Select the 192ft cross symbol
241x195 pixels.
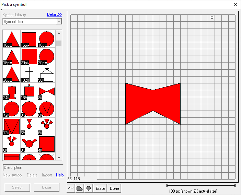(29, 74)
